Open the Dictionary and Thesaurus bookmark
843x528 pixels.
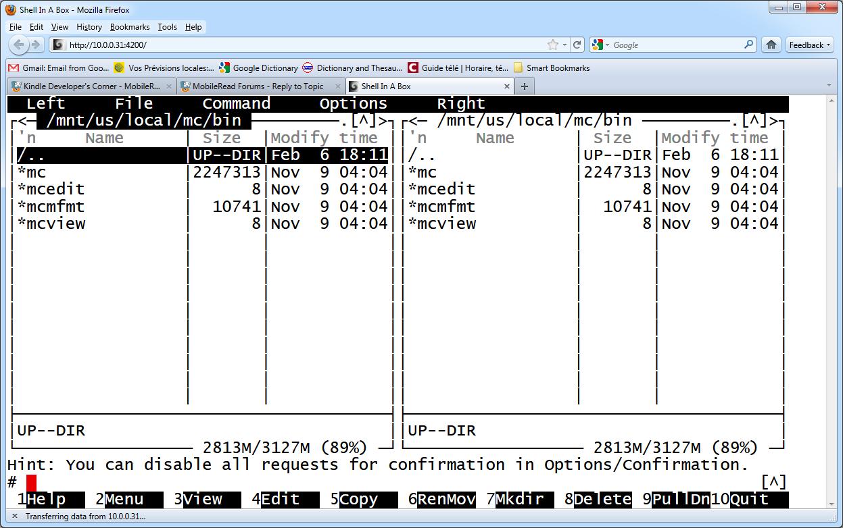pos(352,68)
